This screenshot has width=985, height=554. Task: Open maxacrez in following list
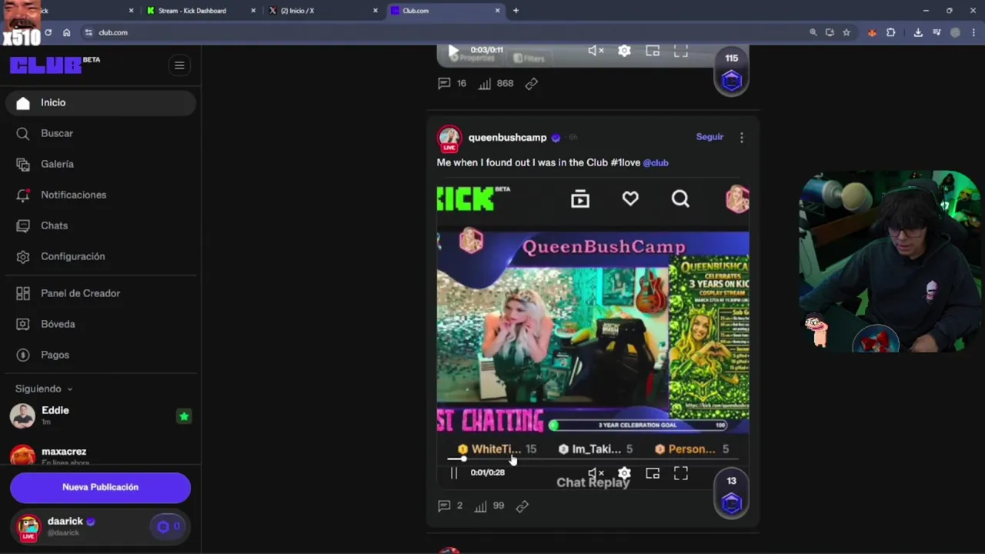click(100, 454)
